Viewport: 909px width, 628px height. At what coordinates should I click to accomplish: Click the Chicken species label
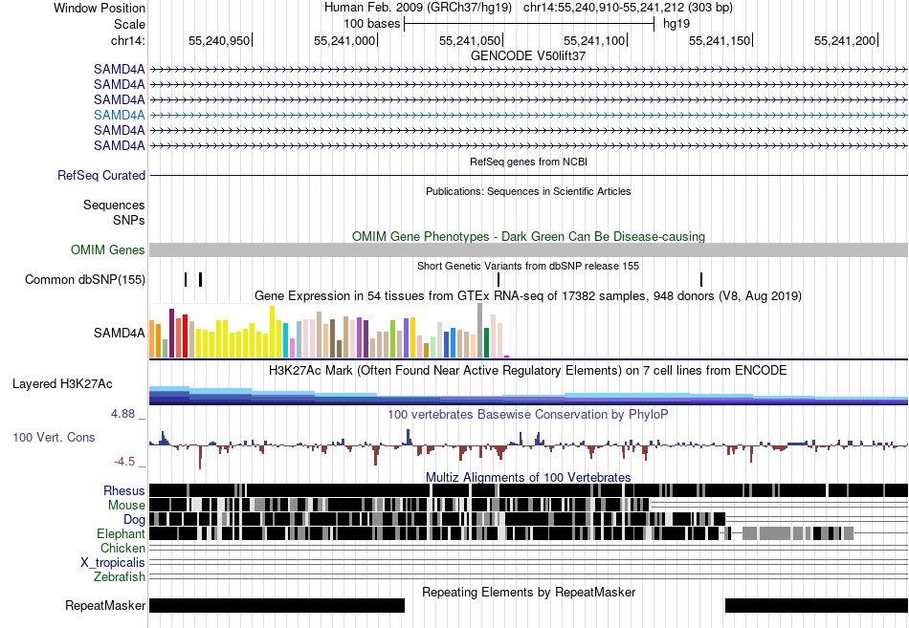pyautogui.click(x=122, y=548)
